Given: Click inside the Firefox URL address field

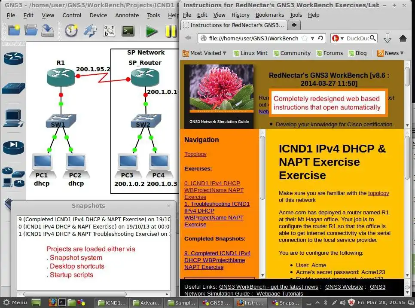Looking at the screenshot, I should [253, 38].
